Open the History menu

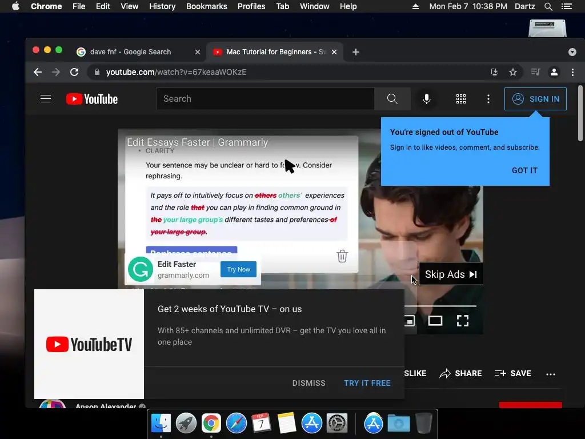pos(162,6)
